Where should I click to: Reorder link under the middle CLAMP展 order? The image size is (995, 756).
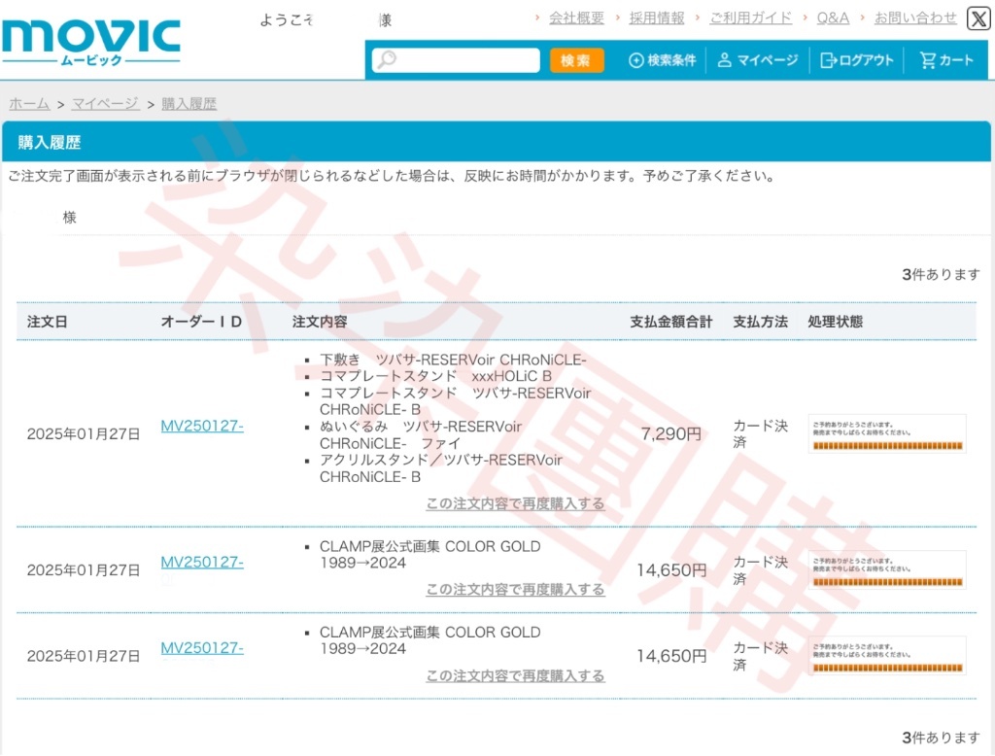click(x=515, y=590)
